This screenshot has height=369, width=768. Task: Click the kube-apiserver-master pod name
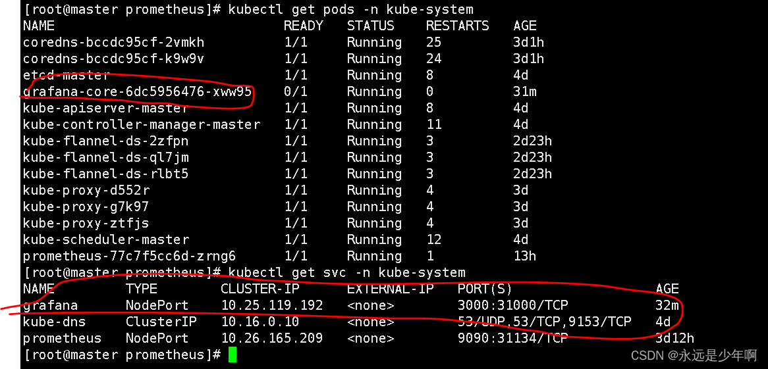pyautogui.click(x=106, y=108)
